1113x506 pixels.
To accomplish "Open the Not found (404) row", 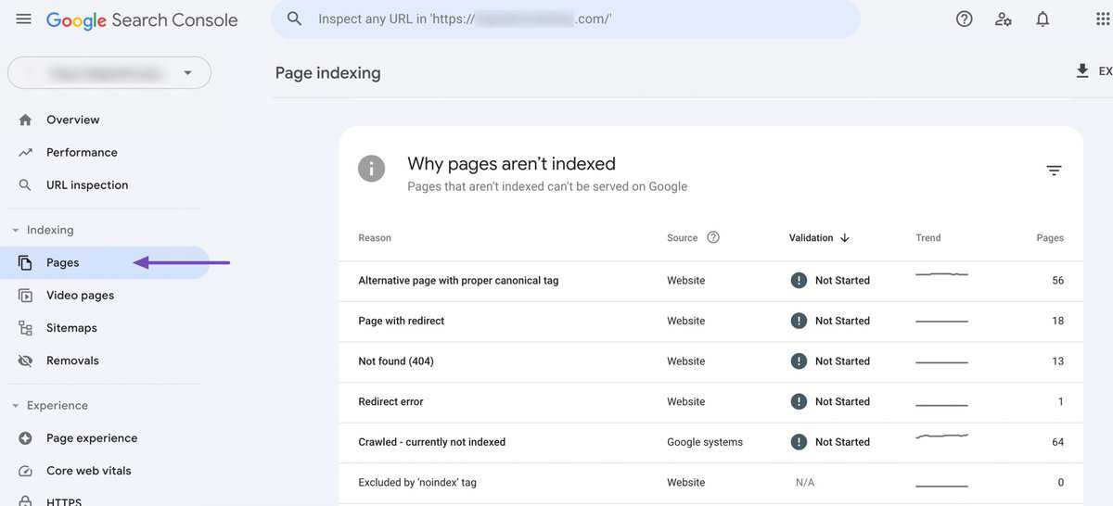I will coord(710,361).
